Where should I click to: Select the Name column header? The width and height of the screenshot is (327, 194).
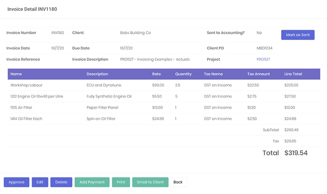coord(16,74)
